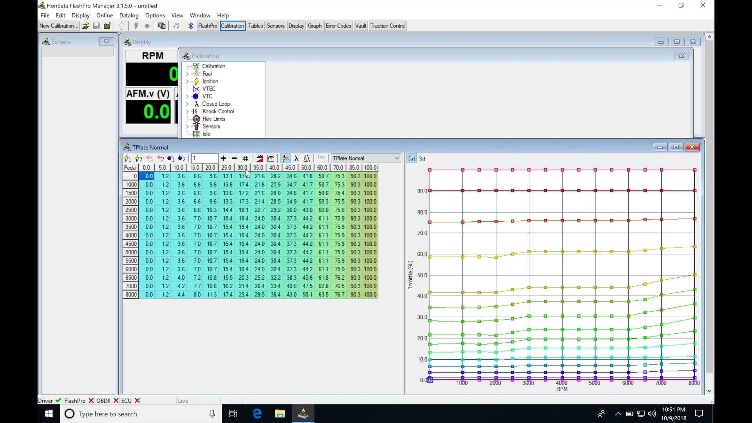Select the lambda icon in TPlate Normal toolbar
This screenshot has height=423, width=752.
point(296,158)
